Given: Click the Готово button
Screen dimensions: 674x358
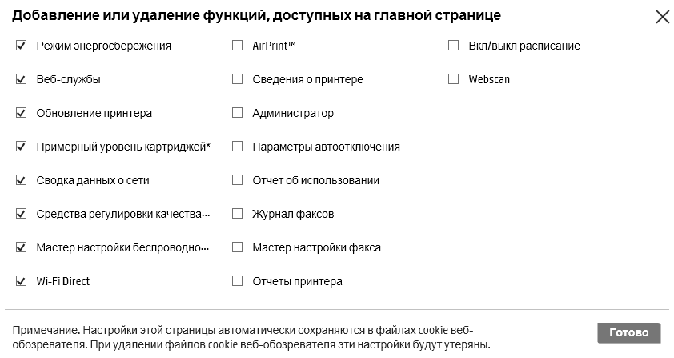Looking at the screenshot, I should (628, 332).
